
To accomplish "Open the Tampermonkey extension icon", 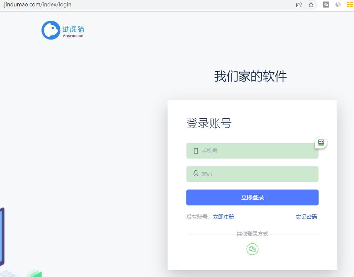I will tap(326, 5).
